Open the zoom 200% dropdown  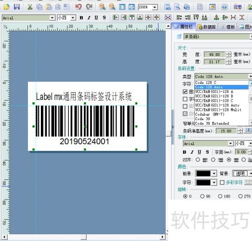tap(155, 7)
